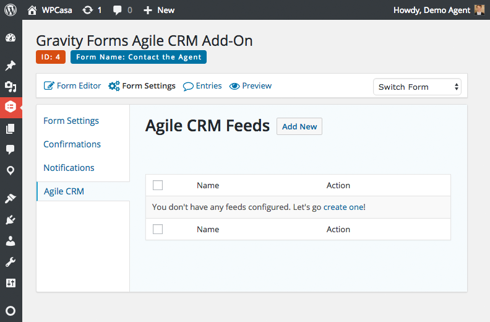
Task: Select the Form Settings side tab
Action: (x=71, y=121)
